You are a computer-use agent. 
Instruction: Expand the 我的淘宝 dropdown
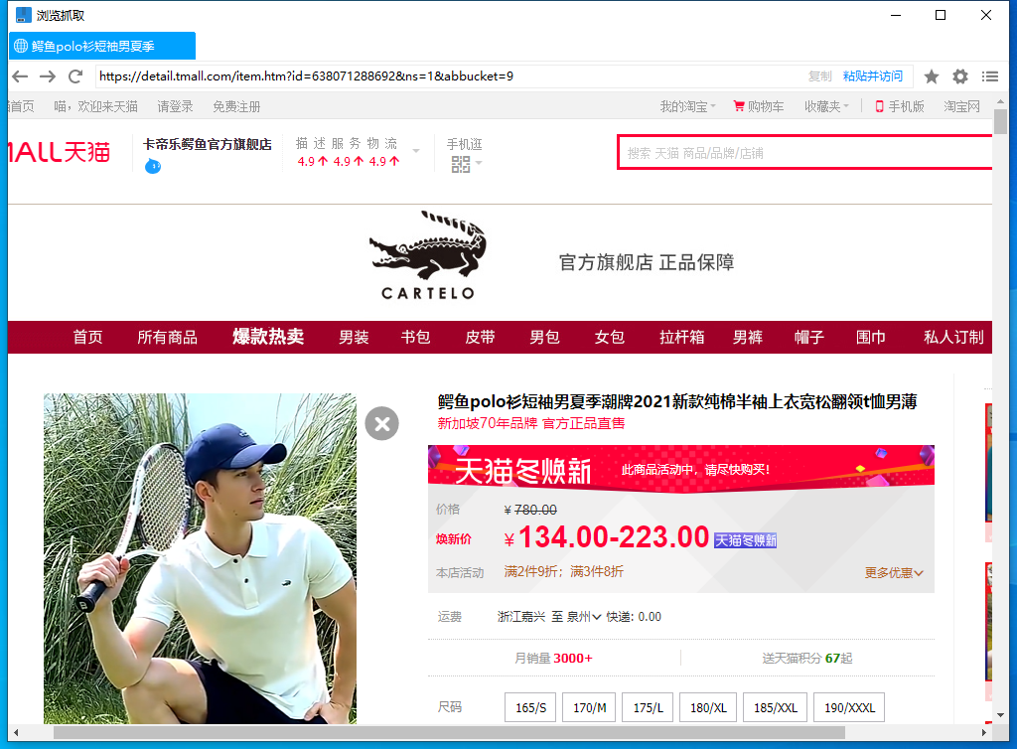click(x=688, y=106)
